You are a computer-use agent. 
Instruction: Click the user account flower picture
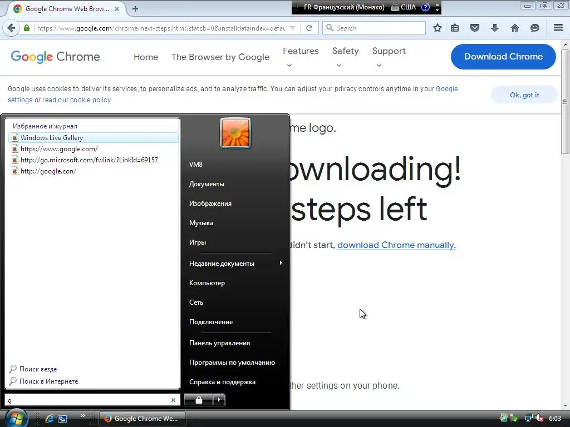pos(235,132)
